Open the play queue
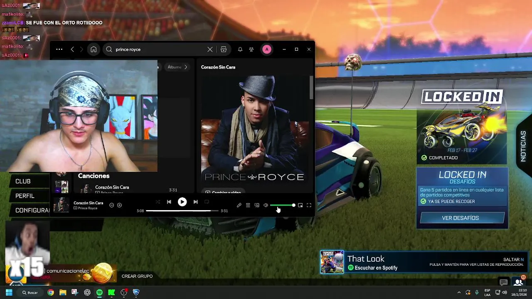This screenshot has width=532, height=299. coord(248,205)
